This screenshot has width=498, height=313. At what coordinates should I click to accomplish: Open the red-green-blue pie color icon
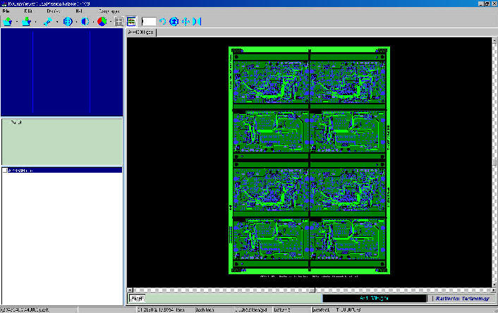[x=102, y=22]
